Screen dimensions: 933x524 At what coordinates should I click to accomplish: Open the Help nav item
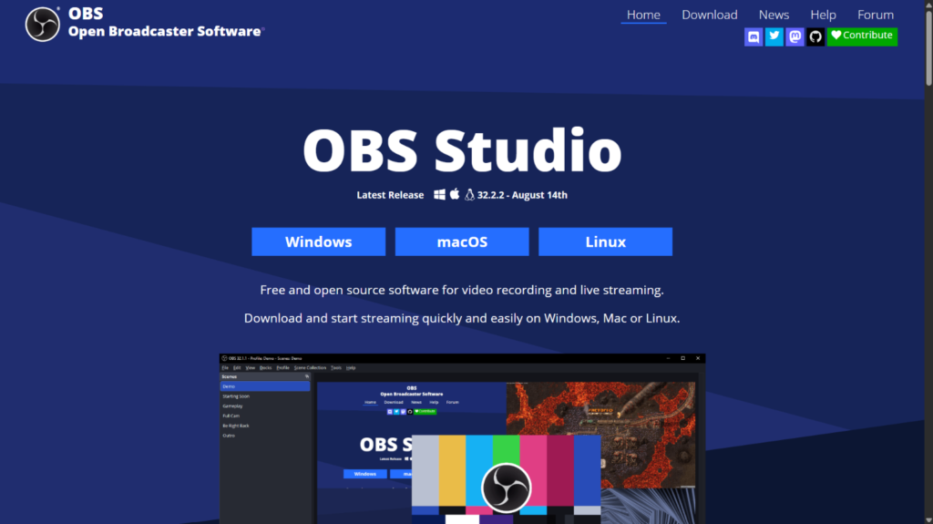(x=823, y=15)
